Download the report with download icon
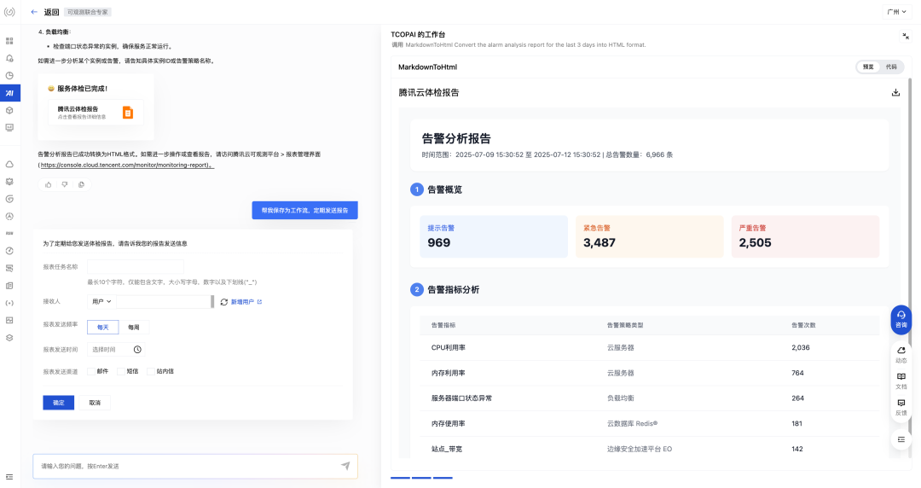Screen dimensions: 921x488 point(895,92)
